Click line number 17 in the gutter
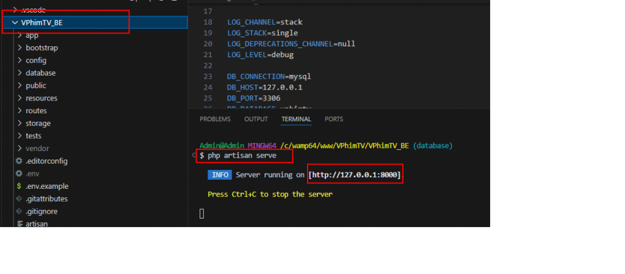 [208, 11]
